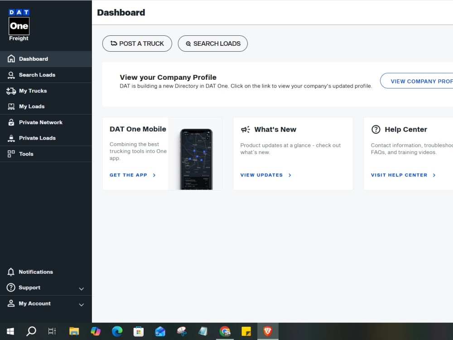
Task: Click the Private Network lock icon
Action: tap(11, 122)
